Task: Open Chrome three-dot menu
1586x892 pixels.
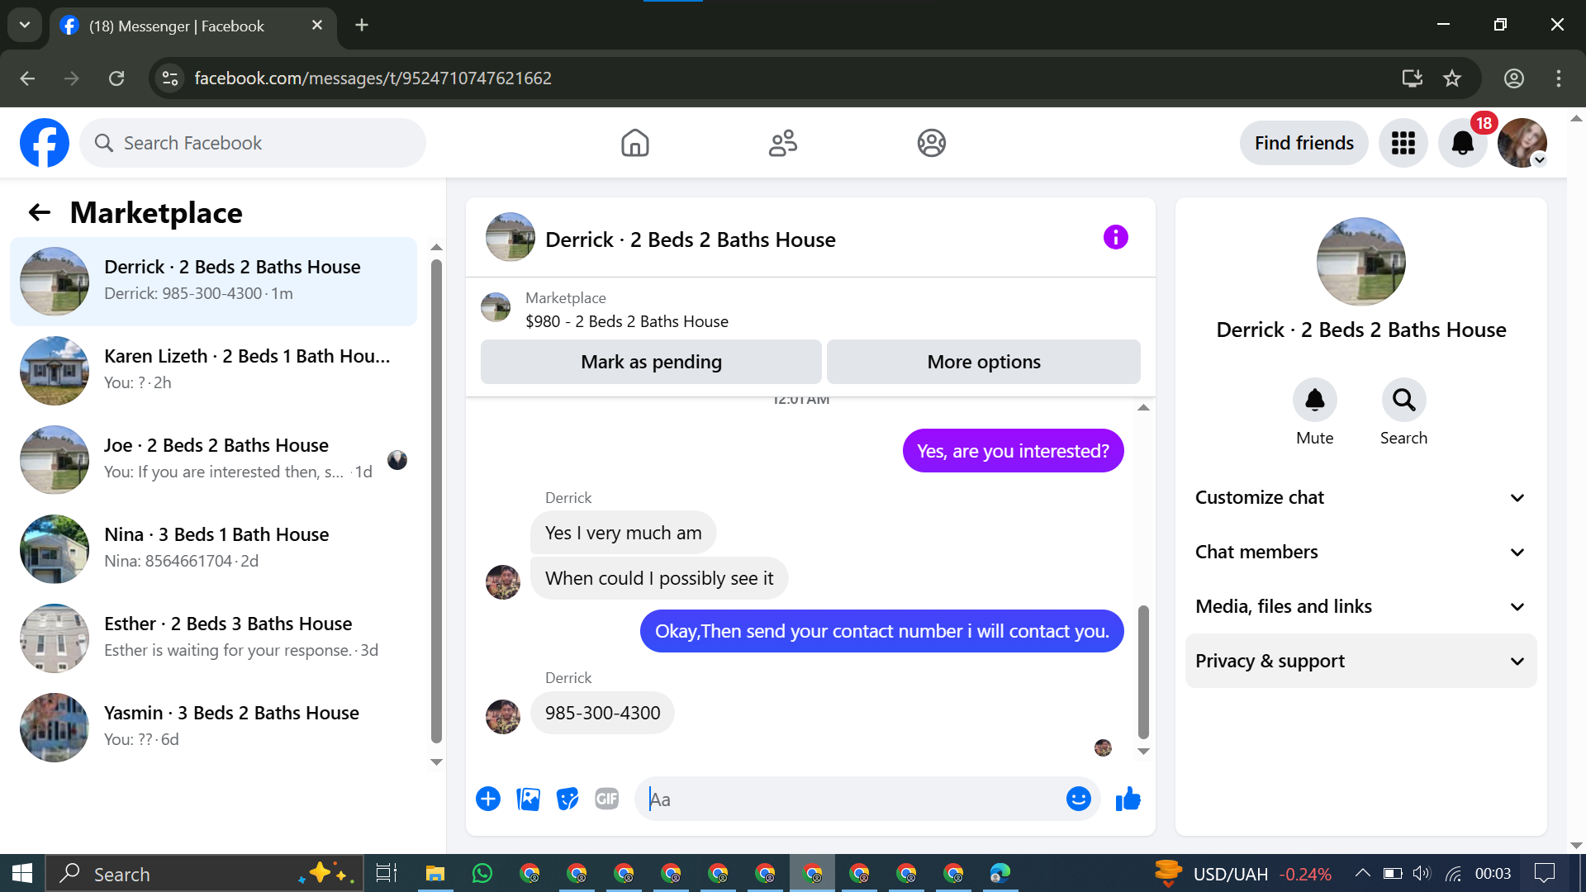Action: (1558, 78)
